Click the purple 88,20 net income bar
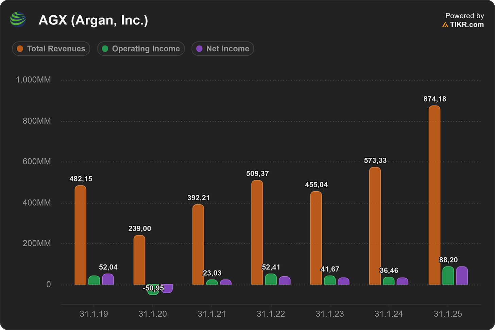 (x=462, y=276)
